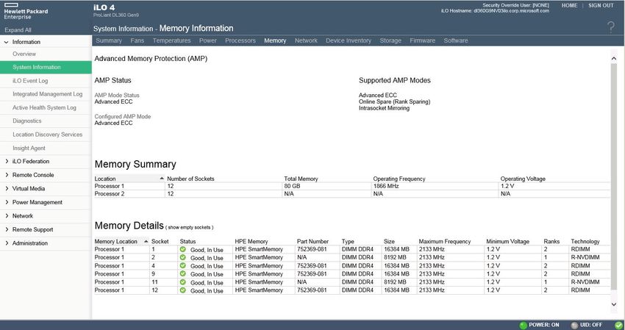Click the Good status icon for socket 12
Viewport: 625px width, 330px height.
[183, 290]
